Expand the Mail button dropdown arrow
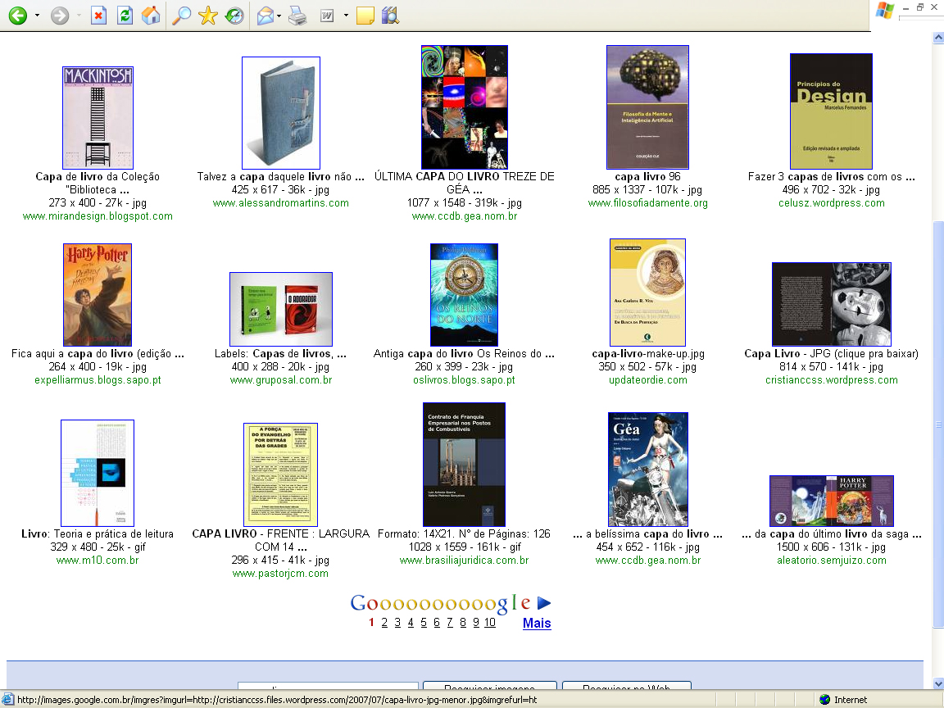This screenshot has width=944, height=708. [x=279, y=16]
